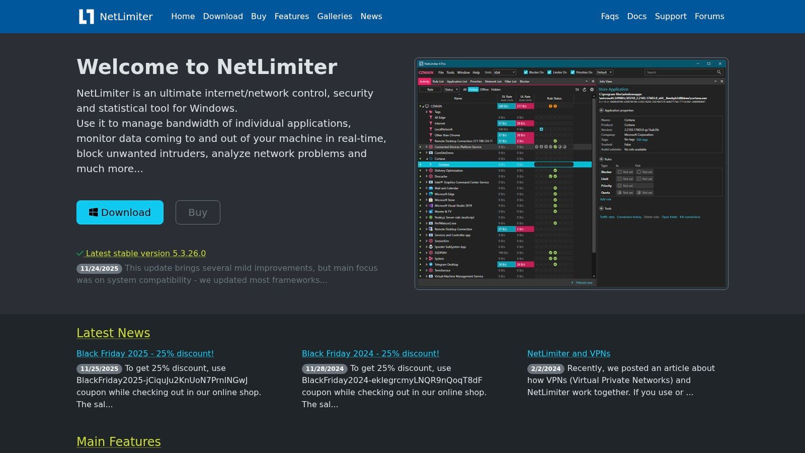Screen dimensions: 805x453
Task: Click the green checkmark beside the latest version
Action: pyautogui.click(x=80, y=253)
